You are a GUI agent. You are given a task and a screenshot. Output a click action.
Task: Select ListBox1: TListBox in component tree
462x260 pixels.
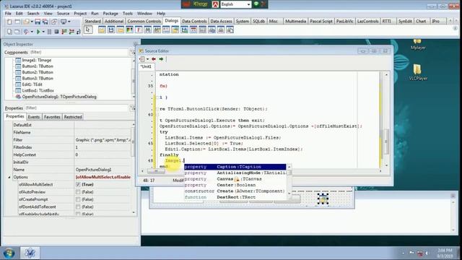coord(38,90)
